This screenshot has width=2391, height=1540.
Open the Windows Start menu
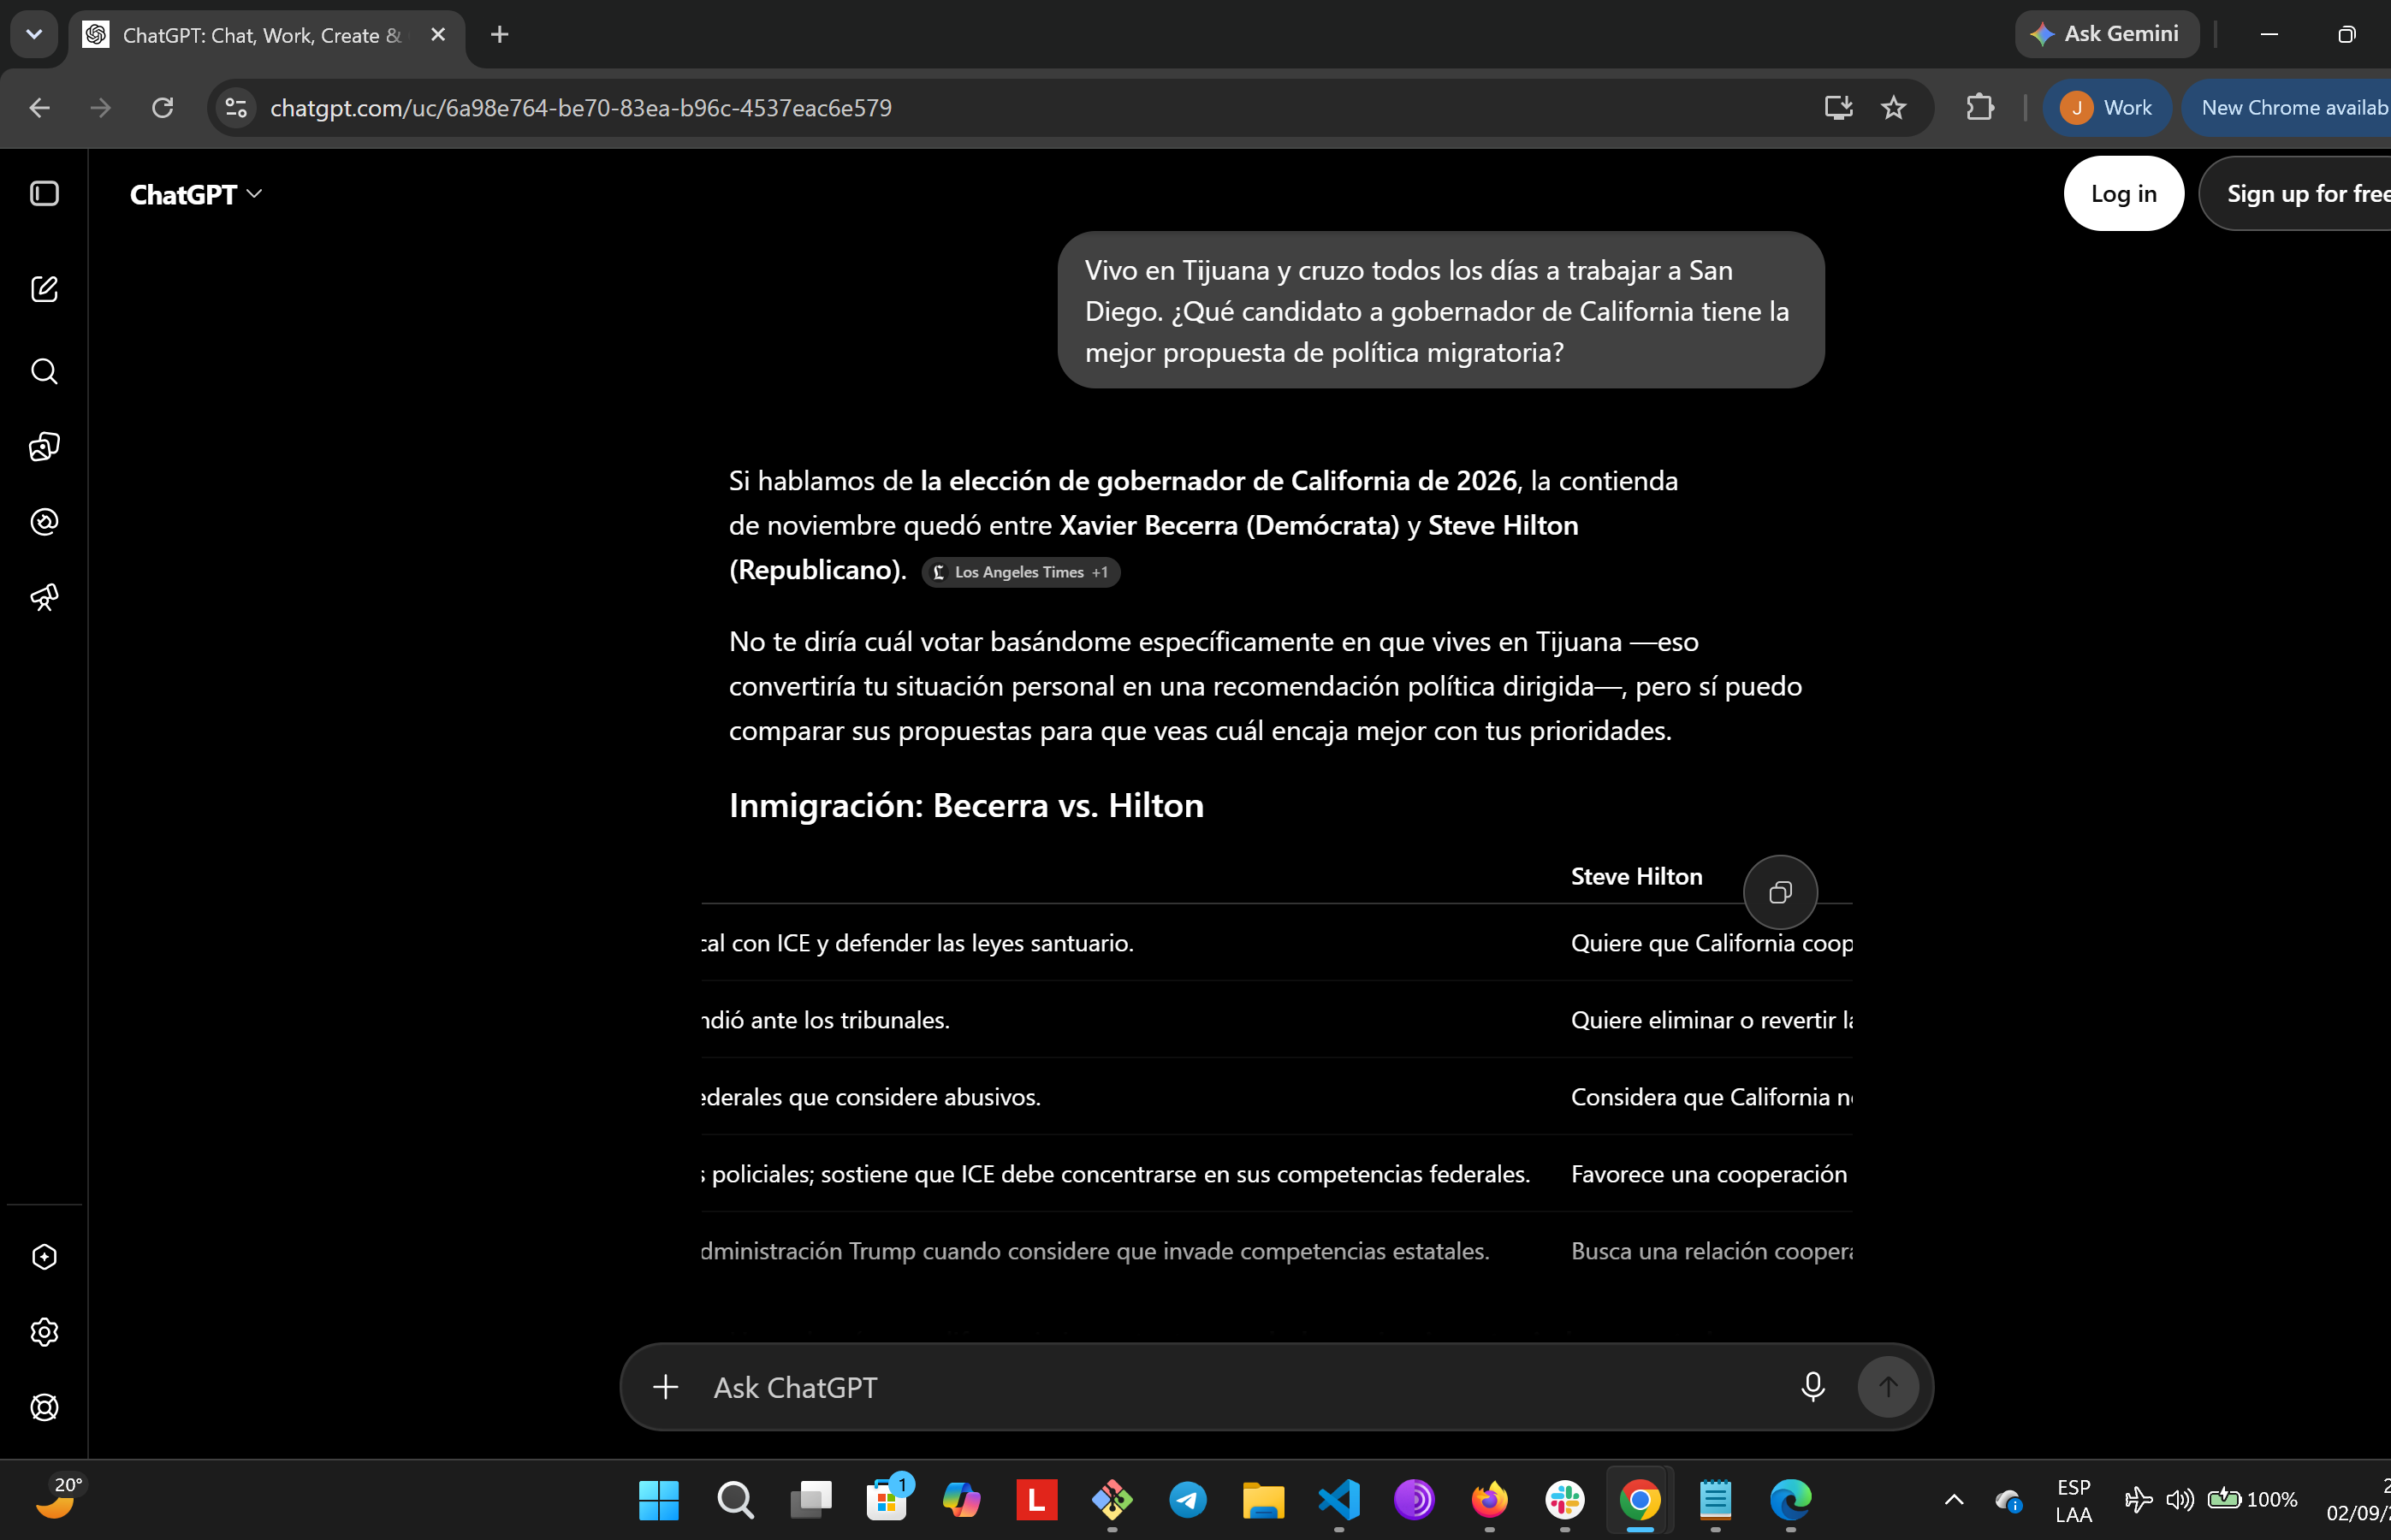click(x=659, y=1499)
